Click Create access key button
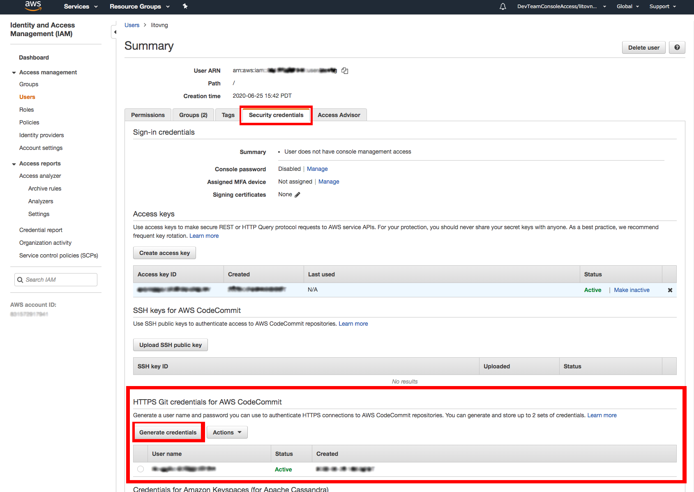 pos(164,253)
